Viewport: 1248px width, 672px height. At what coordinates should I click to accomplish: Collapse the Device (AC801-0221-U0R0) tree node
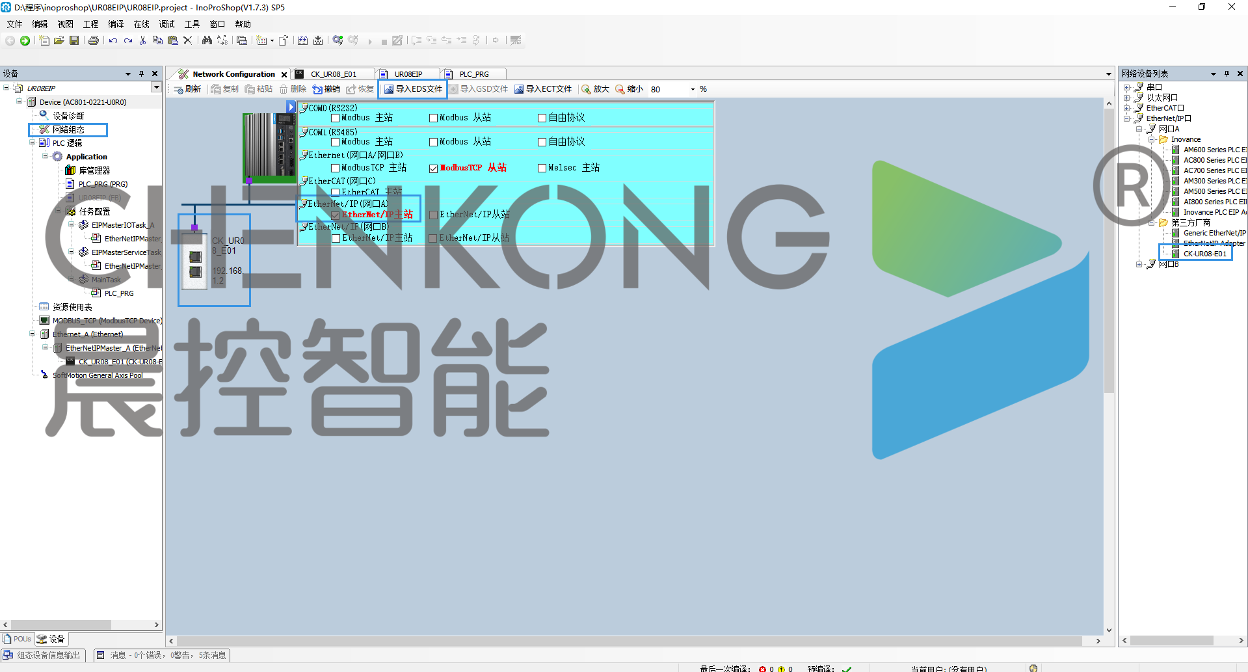(x=19, y=101)
